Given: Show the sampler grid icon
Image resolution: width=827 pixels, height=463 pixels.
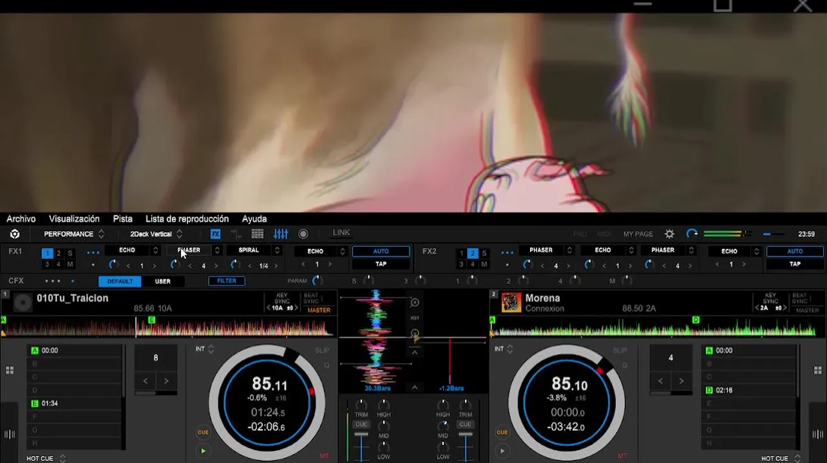Looking at the screenshot, I should click(x=258, y=234).
